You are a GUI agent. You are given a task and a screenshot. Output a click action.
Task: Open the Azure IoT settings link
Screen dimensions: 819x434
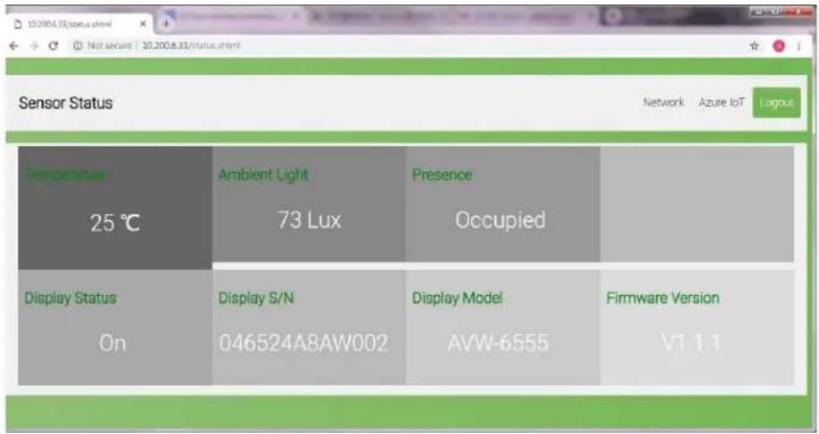click(722, 102)
